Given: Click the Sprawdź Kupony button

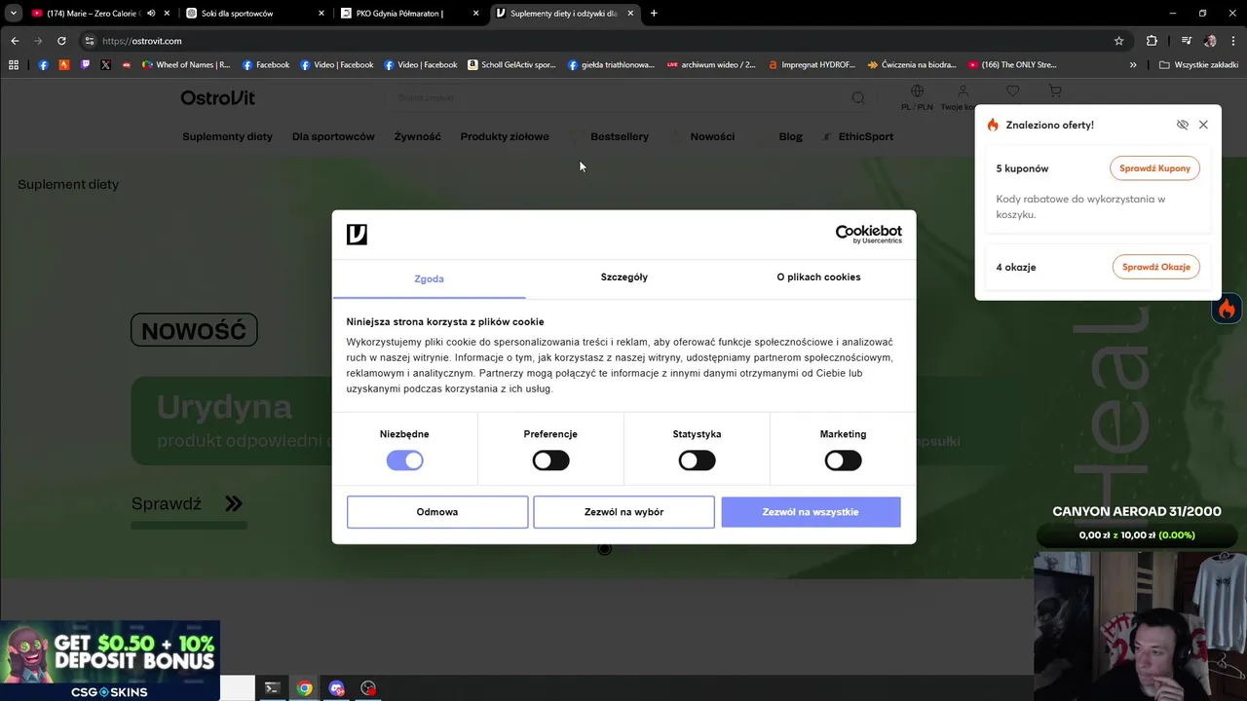Looking at the screenshot, I should coord(1154,168).
